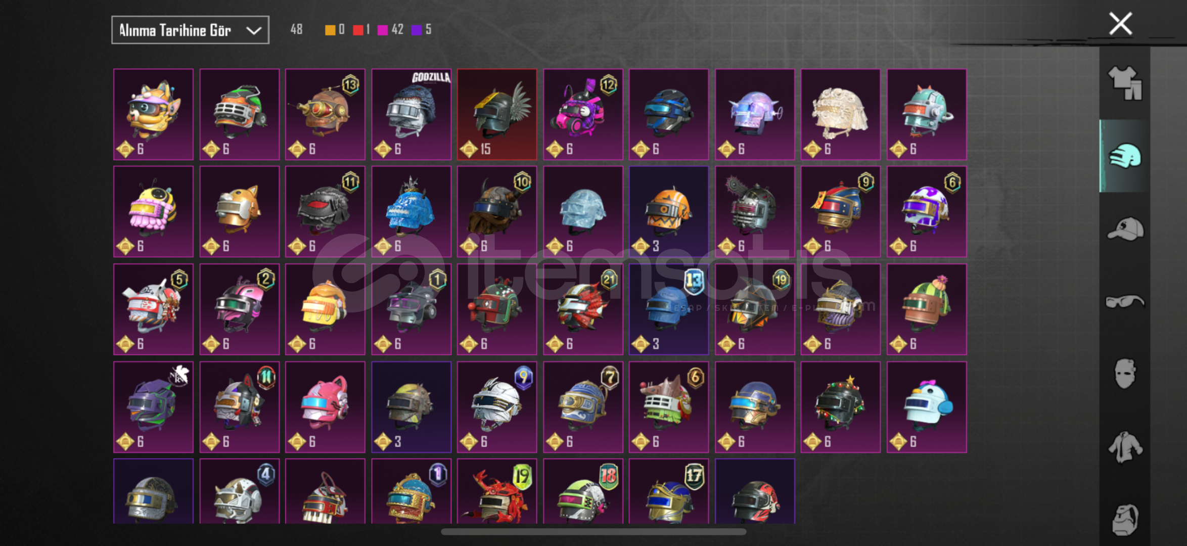Viewport: 1187px width, 546px height.
Task: Open the cap headwear category icon
Action: click(x=1125, y=229)
